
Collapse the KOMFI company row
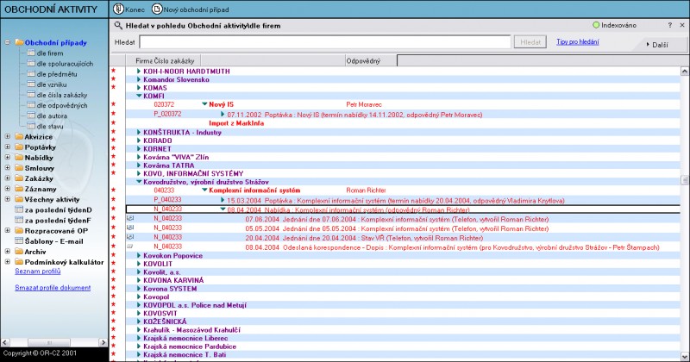click(x=140, y=97)
